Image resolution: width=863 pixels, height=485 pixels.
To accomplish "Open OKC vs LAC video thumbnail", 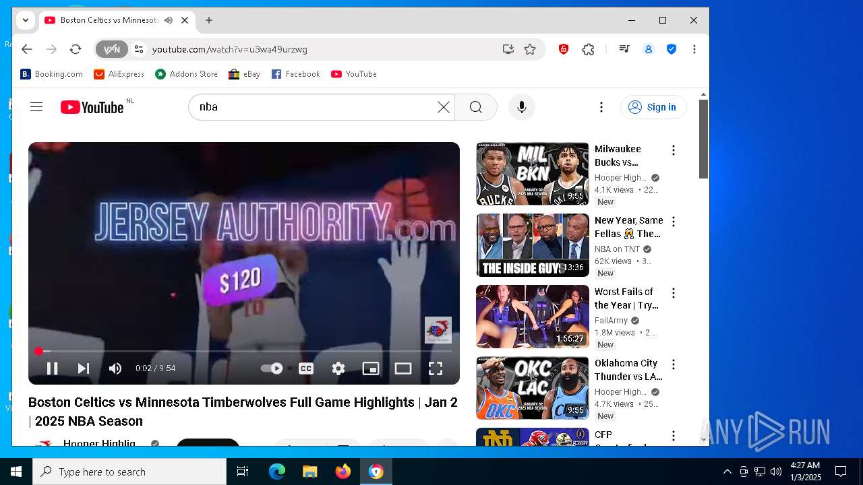I will (533, 388).
